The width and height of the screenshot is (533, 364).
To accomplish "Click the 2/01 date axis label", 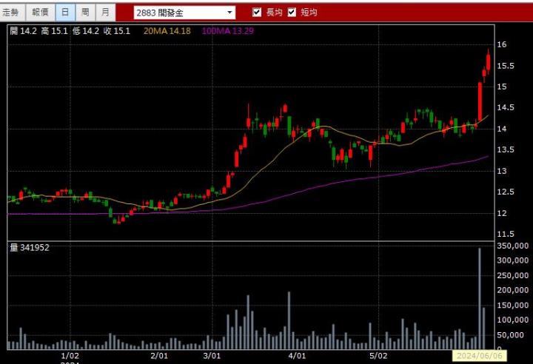I will tap(159, 356).
